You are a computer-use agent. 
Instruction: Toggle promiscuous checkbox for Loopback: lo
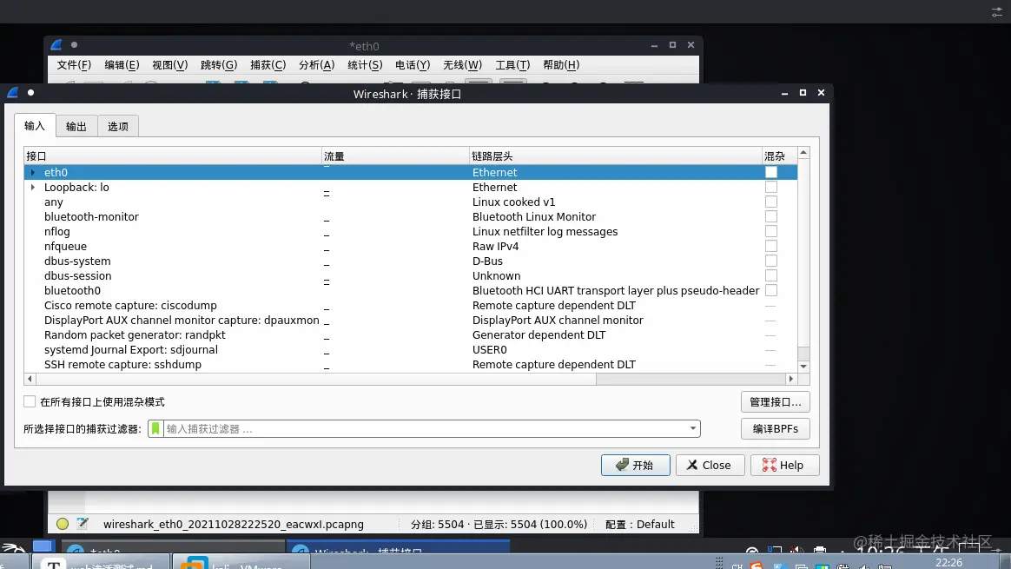(x=771, y=187)
